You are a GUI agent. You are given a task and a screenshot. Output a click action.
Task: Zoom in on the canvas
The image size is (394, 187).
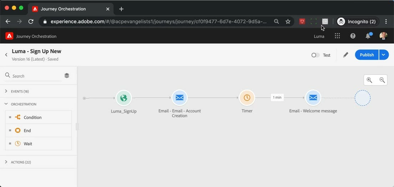pos(369,80)
